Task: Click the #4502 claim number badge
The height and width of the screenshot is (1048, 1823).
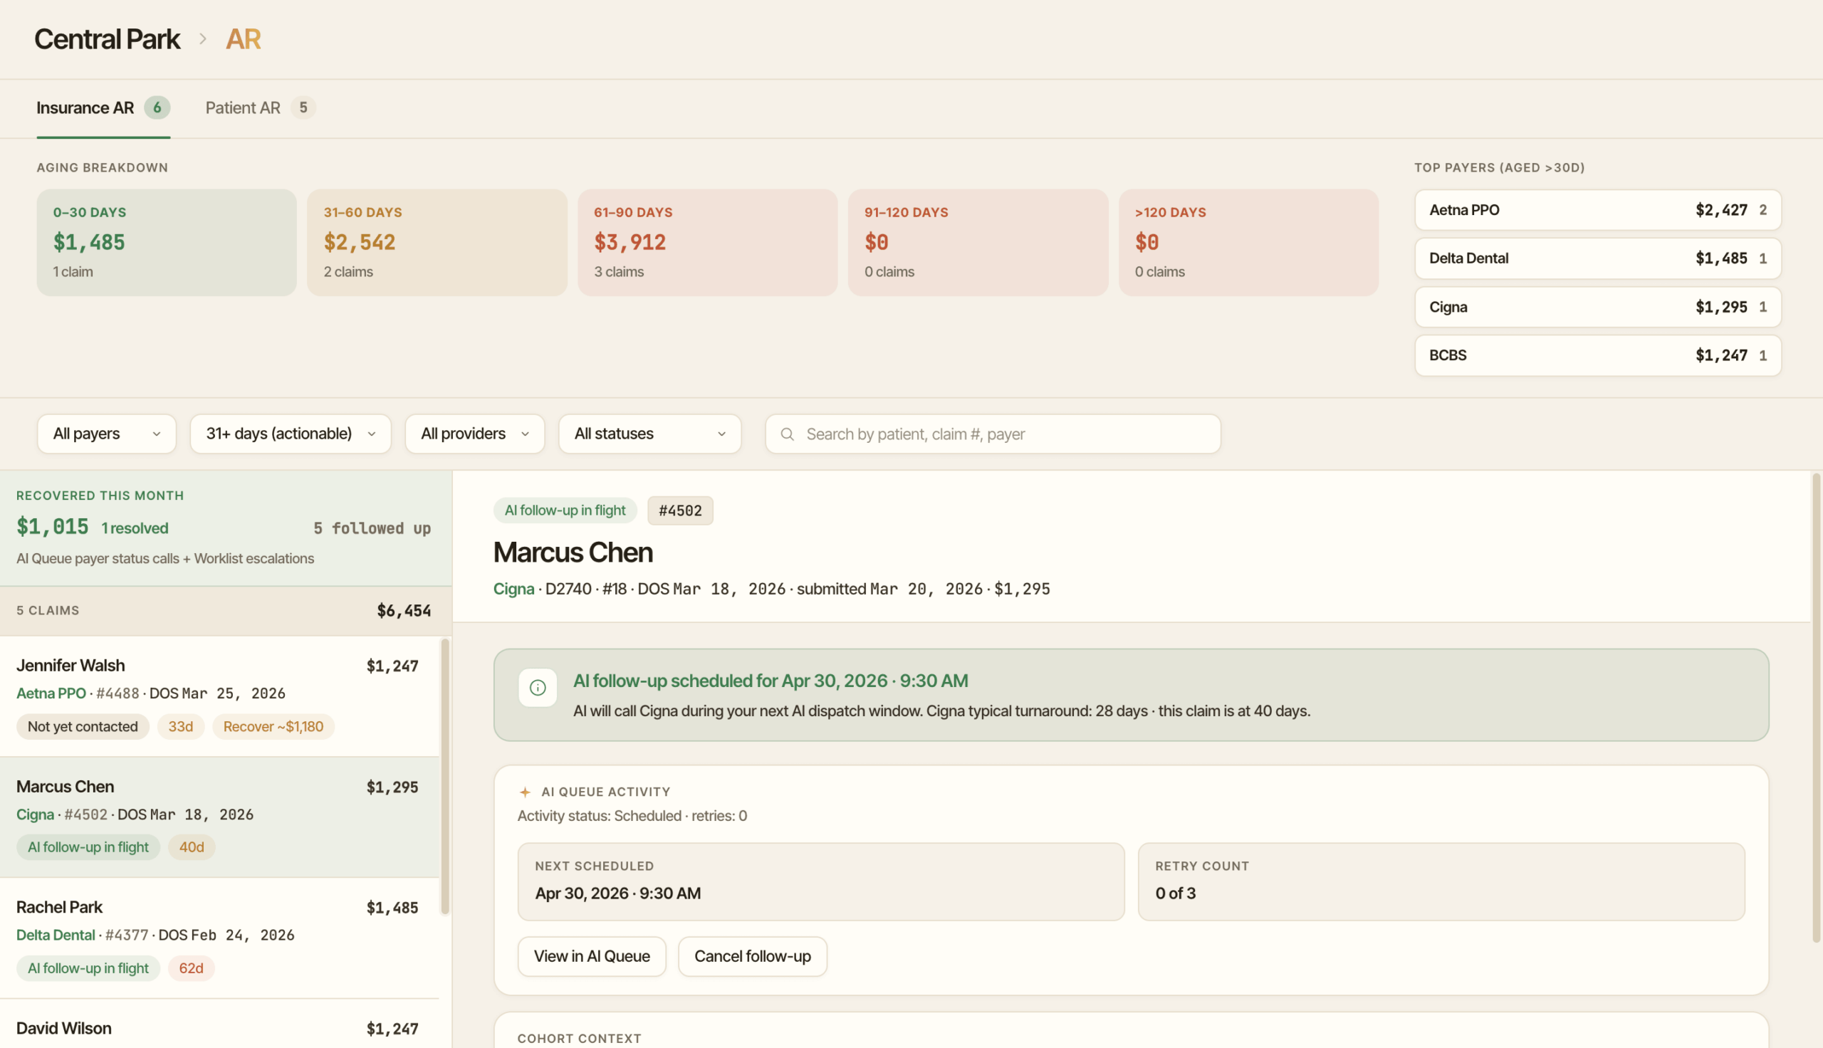Action: coord(680,511)
